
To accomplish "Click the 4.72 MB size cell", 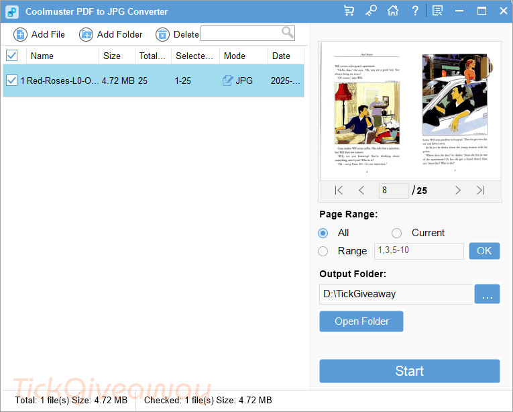I will [118, 81].
